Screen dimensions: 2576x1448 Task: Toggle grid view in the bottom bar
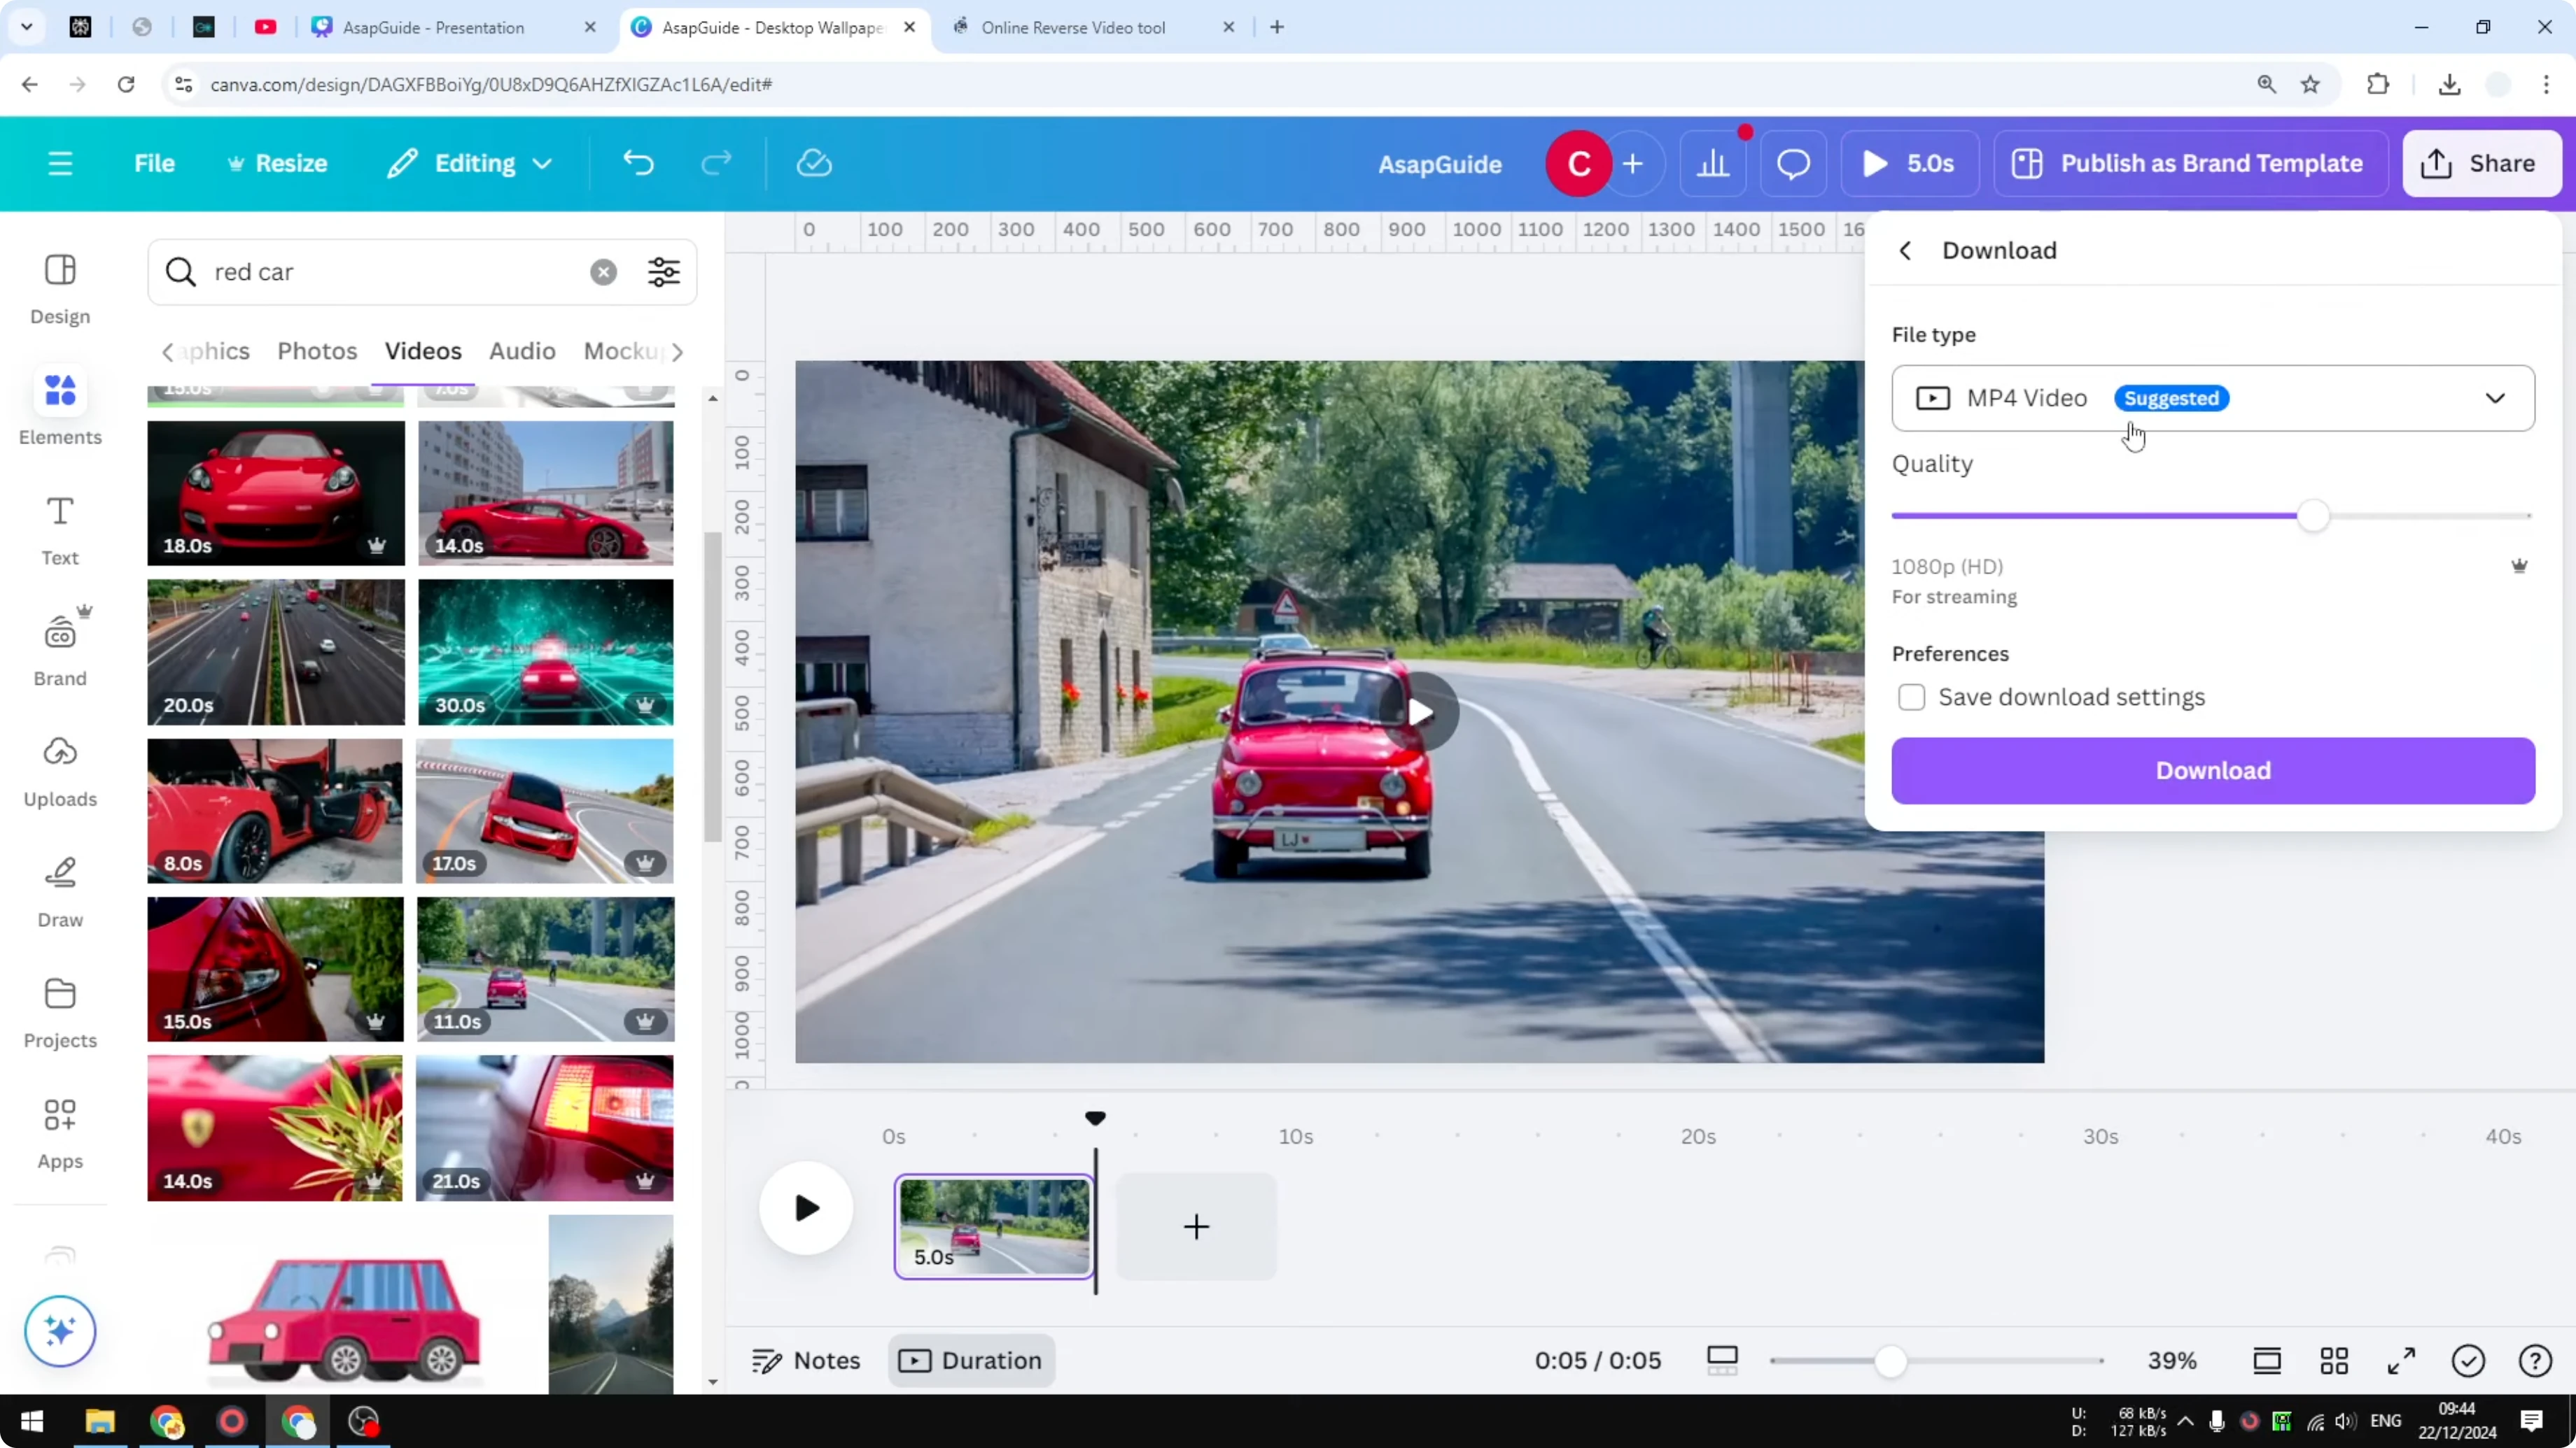(x=2334, y=1360)
